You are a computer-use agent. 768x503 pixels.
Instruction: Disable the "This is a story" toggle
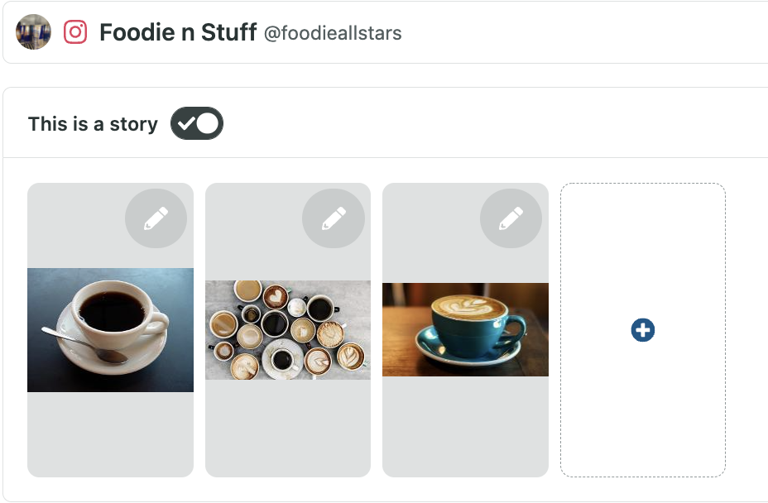[x=197, y=123]
